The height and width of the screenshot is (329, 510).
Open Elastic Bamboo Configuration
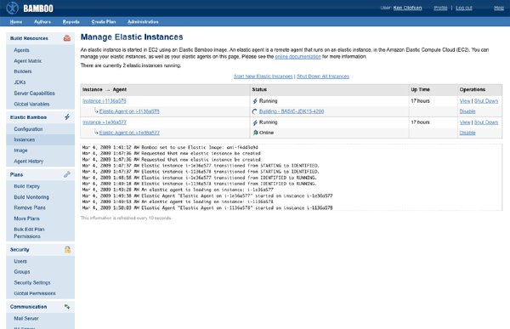28,129
